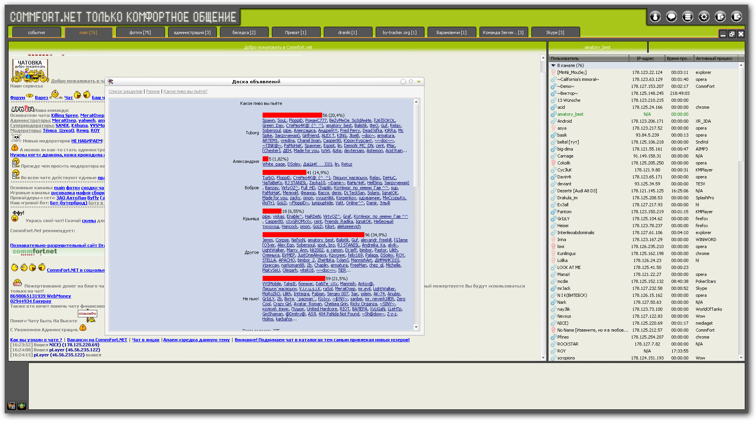Sort by 'Активный процесс' column header
Viewport: 756px width, 421px height.
[716, 58]
